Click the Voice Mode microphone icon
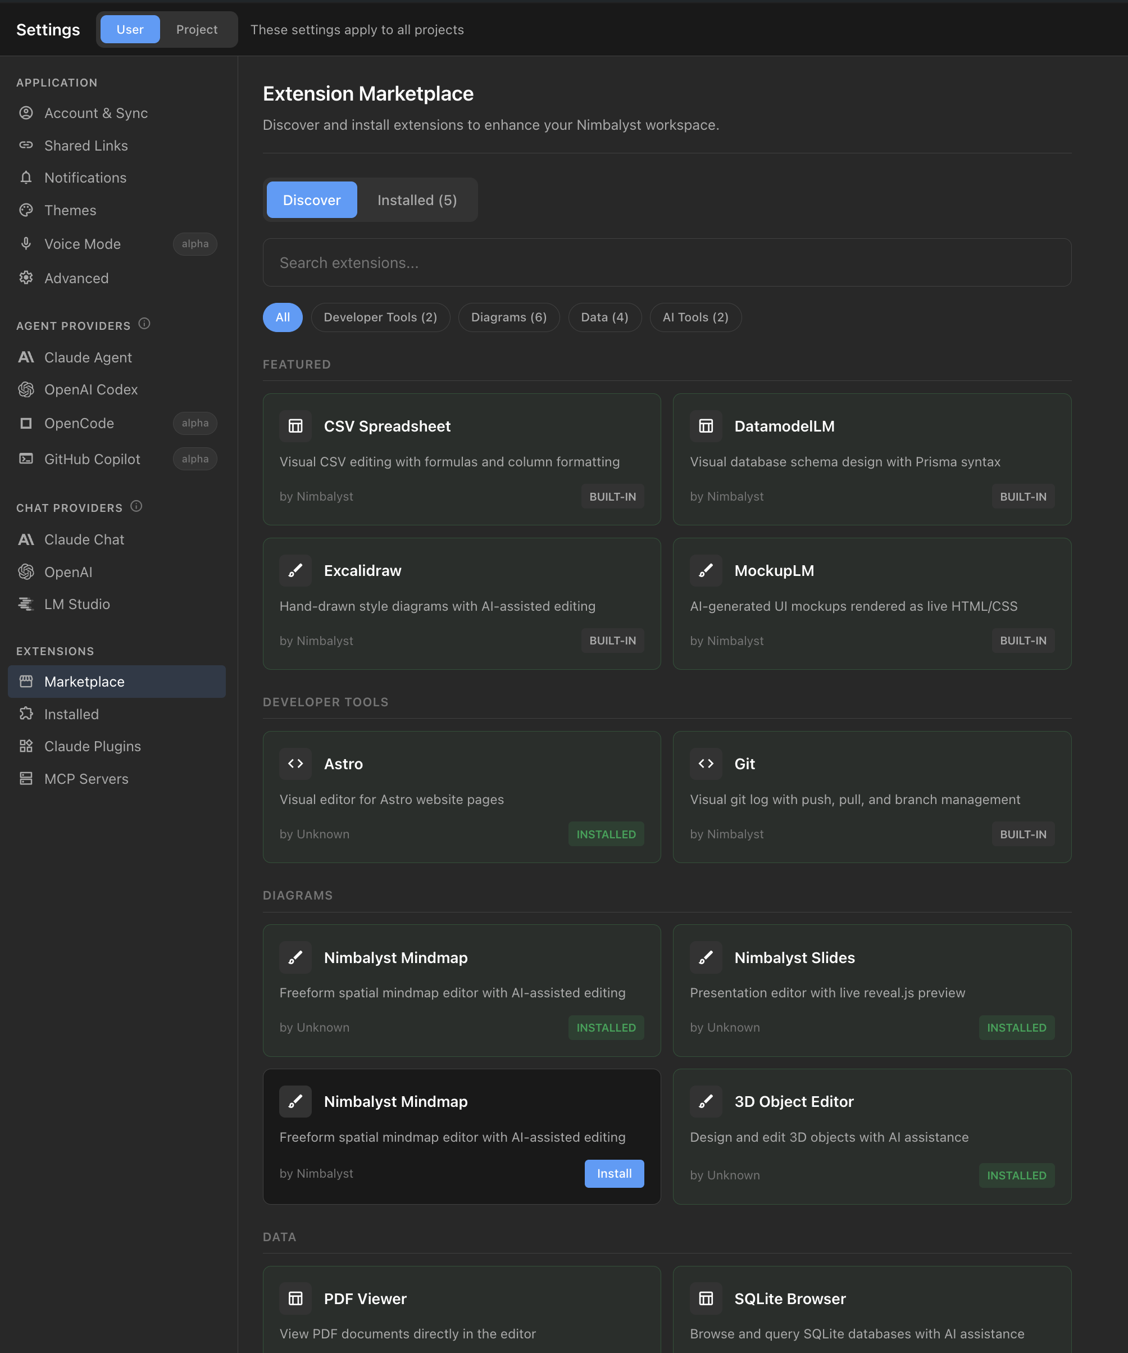Image resolution: width=1128 pixels, height=1353 pixels. [x=26, y=243]
